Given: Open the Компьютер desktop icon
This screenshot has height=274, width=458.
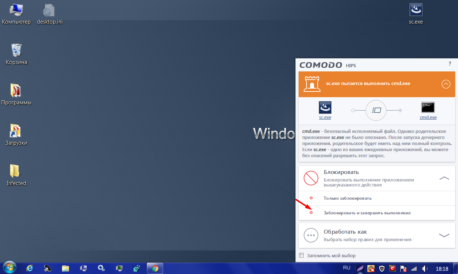Looking at the screenshot, I should pos(16,10).
